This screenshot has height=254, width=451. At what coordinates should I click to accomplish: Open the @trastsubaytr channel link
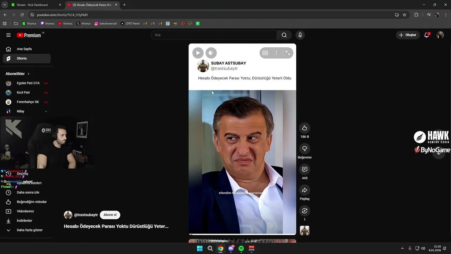pos(86,215)
